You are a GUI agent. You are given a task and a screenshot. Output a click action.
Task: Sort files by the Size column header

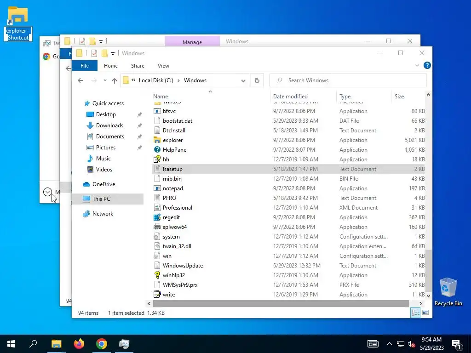pos(399,97)
